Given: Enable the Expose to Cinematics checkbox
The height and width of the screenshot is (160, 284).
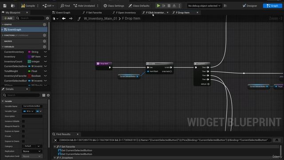Looking at the screenshot, I should coord(24,141).
